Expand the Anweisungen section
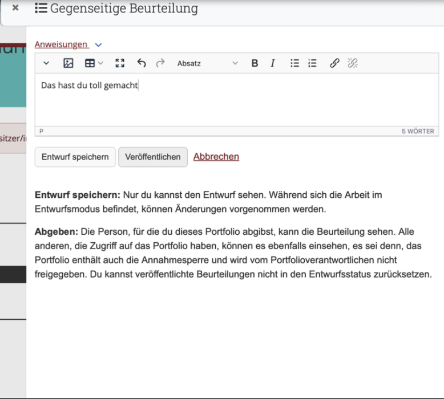The width and height of the screenshot is (444, 399). coord(68,44)
